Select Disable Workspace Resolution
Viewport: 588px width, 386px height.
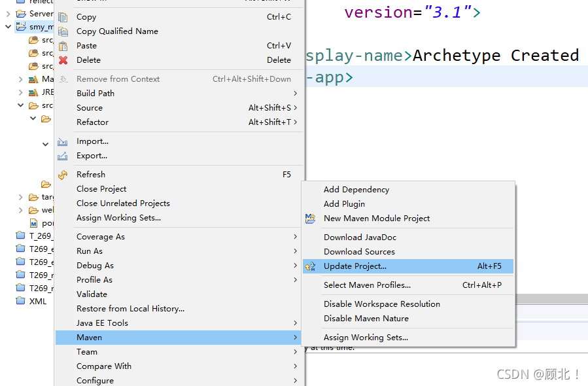pos(408,304)
